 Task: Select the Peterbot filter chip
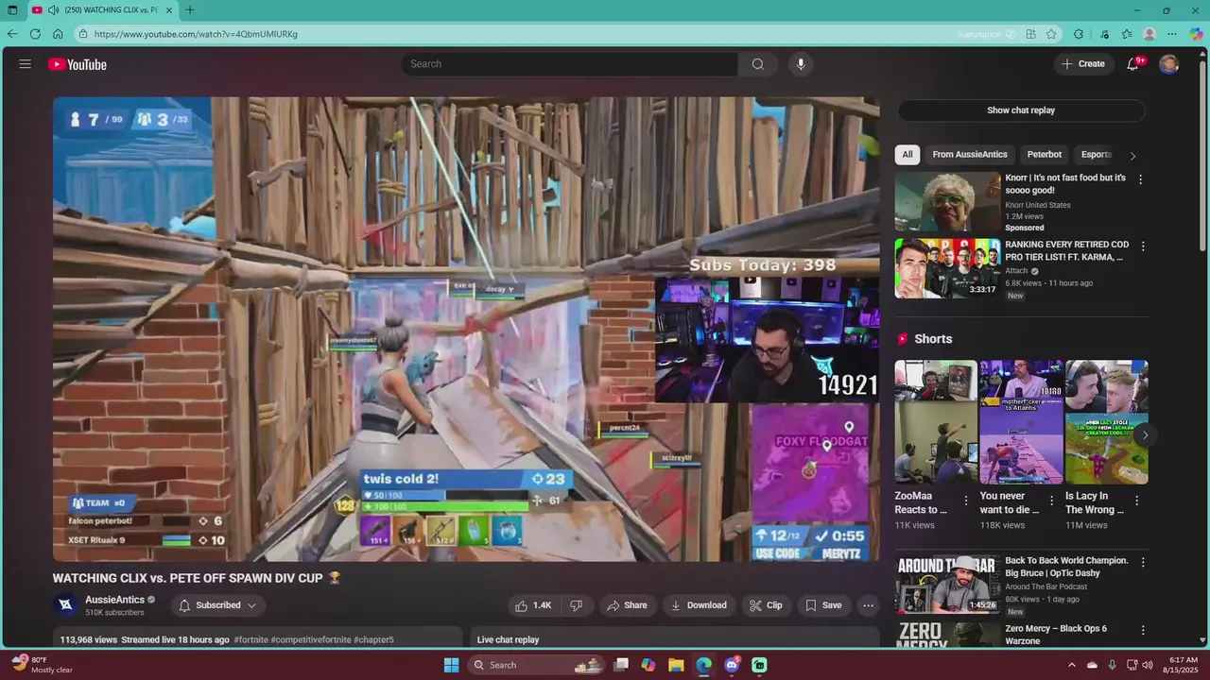(x=1045, y=155)
